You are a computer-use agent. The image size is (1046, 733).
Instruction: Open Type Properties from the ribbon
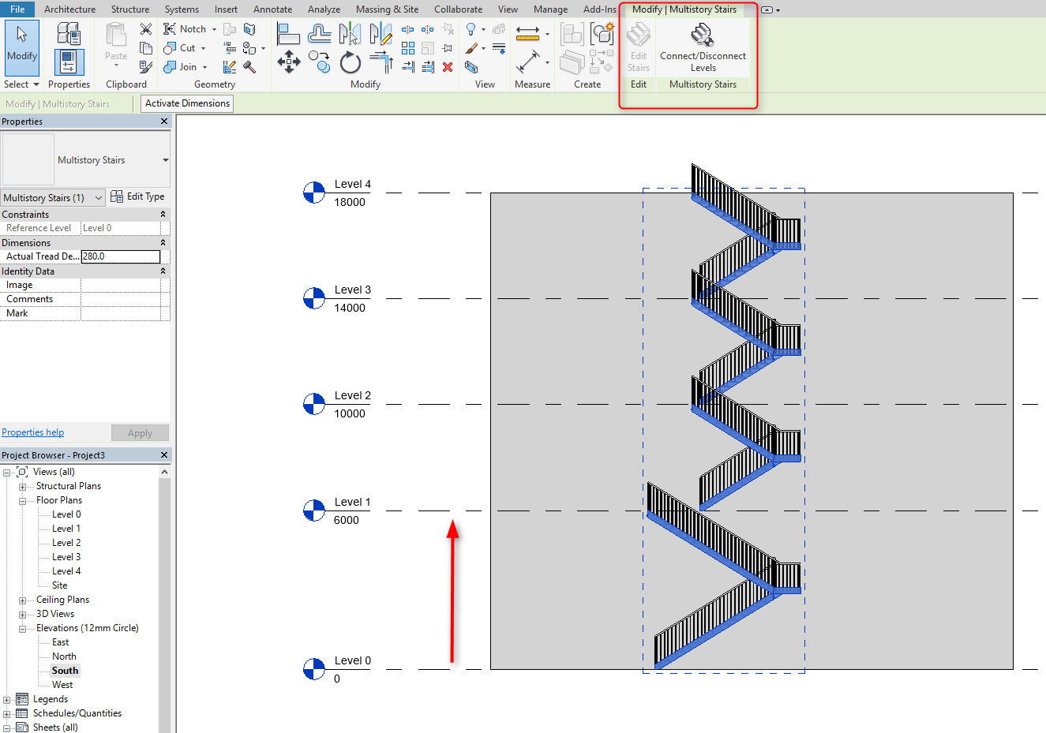pyautogui.click(x=69, y=34)
